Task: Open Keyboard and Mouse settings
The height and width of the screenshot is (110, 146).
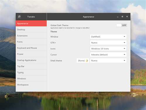Action: point(31,48)
